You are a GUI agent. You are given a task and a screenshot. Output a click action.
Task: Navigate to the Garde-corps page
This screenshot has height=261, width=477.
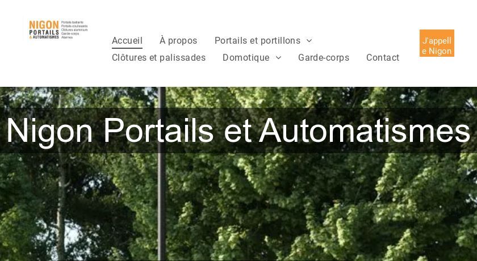(324, 58)
